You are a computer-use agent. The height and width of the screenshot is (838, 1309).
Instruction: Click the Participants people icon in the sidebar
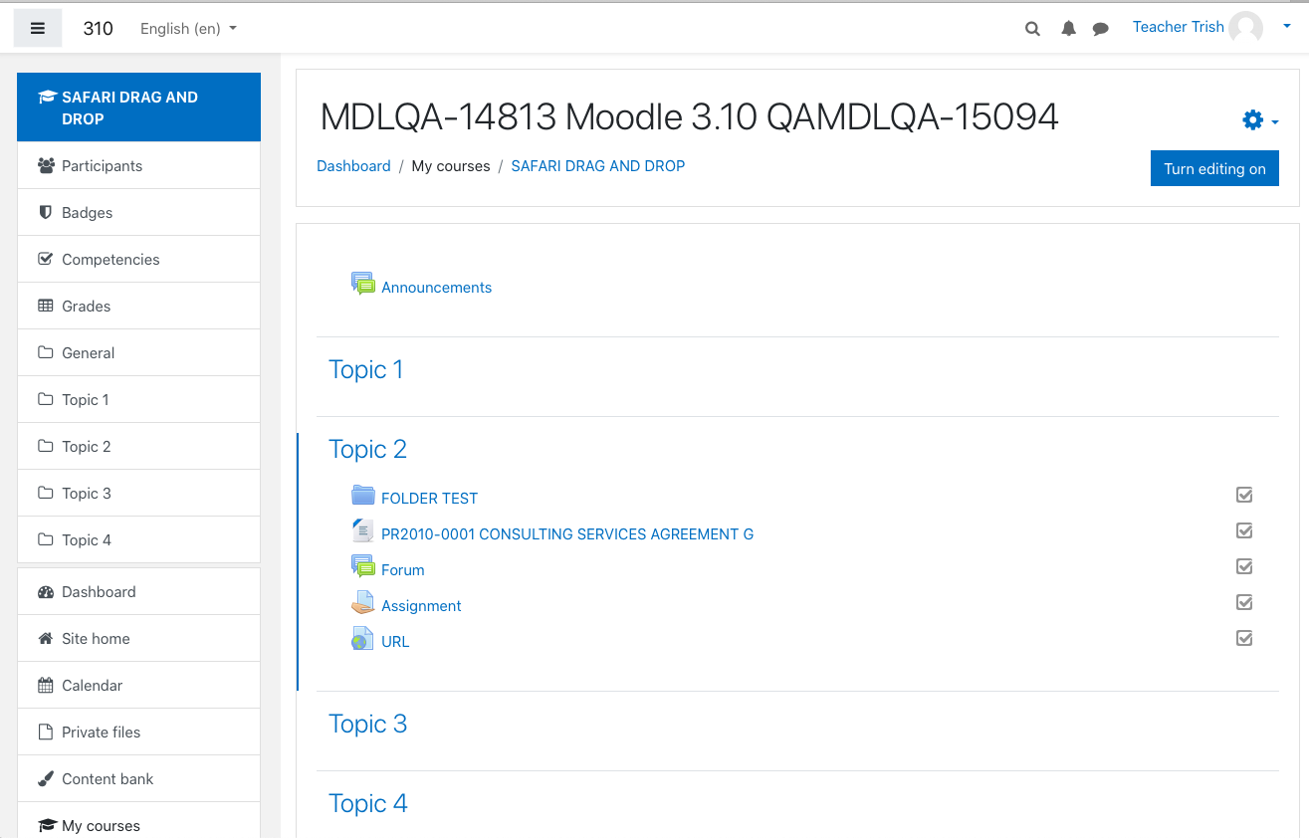[x=46, y=165]
